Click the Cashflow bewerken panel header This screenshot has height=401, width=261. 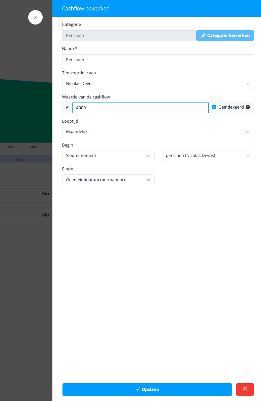[x=157, y=8]
